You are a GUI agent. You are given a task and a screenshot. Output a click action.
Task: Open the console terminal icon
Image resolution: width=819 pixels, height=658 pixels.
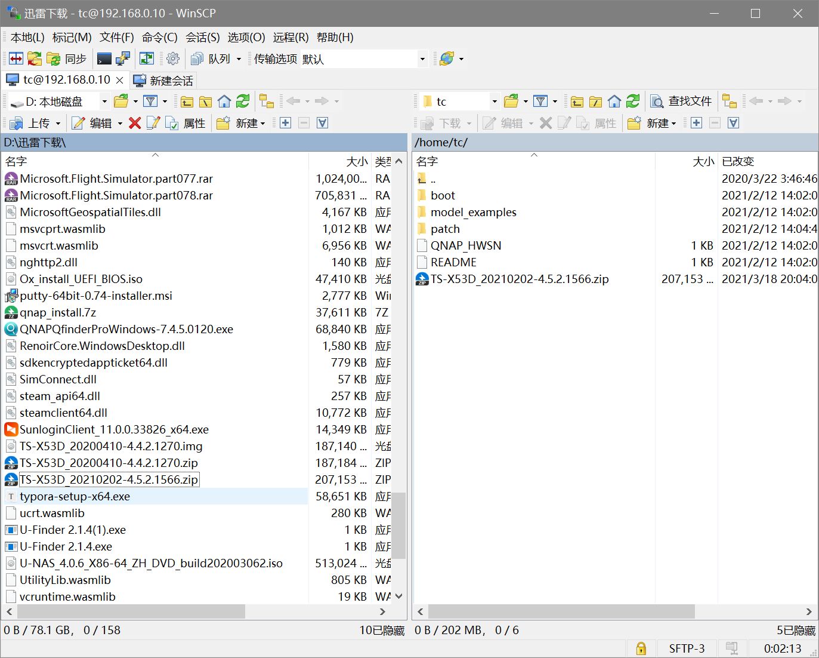[x=104, y=59]
